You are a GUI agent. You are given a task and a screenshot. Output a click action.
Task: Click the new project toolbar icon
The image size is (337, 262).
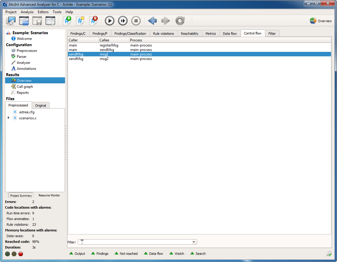point(11,21)
